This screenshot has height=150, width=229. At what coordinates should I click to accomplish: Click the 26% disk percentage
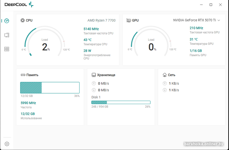click(x=148, y=107)
